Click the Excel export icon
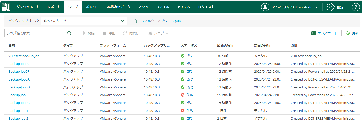The width and height of the screenshot is (362, 133). tap(313, 33)
